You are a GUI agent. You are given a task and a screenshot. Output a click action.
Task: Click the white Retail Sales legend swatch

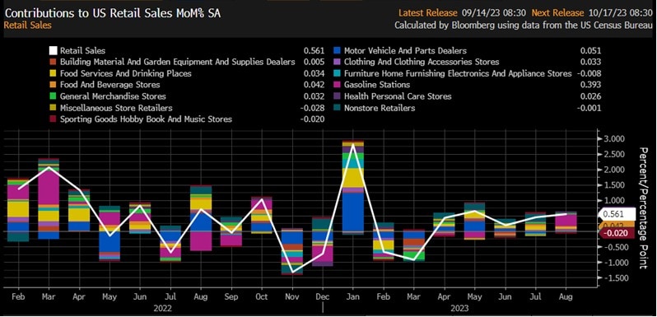(x=53, y=51)
